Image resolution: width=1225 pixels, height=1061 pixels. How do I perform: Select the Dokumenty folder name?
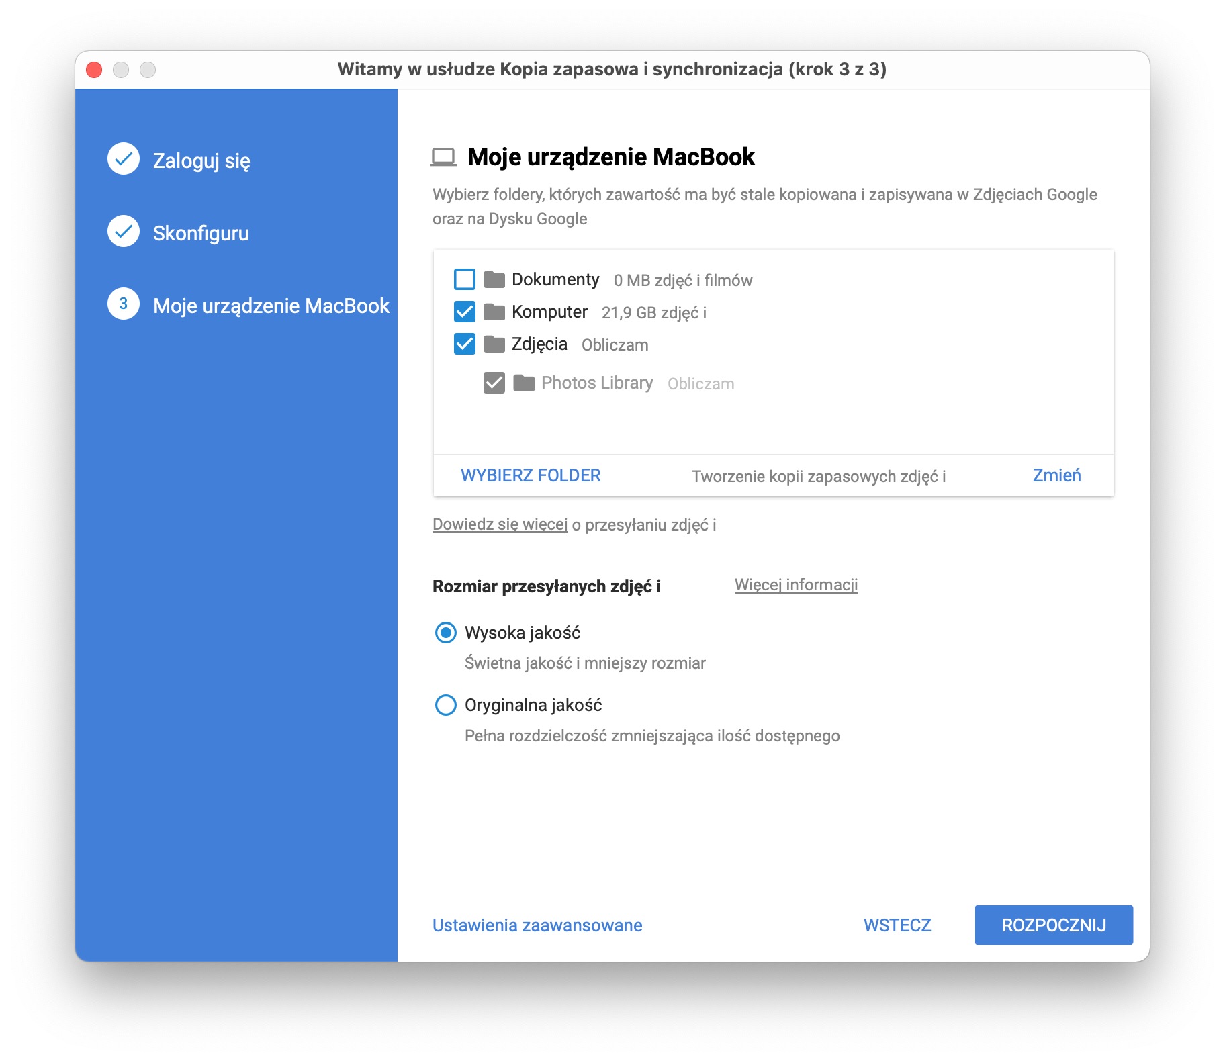tap(555, 279)
